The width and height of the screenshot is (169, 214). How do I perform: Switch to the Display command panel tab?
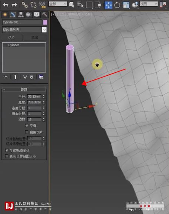click(37, 15)
